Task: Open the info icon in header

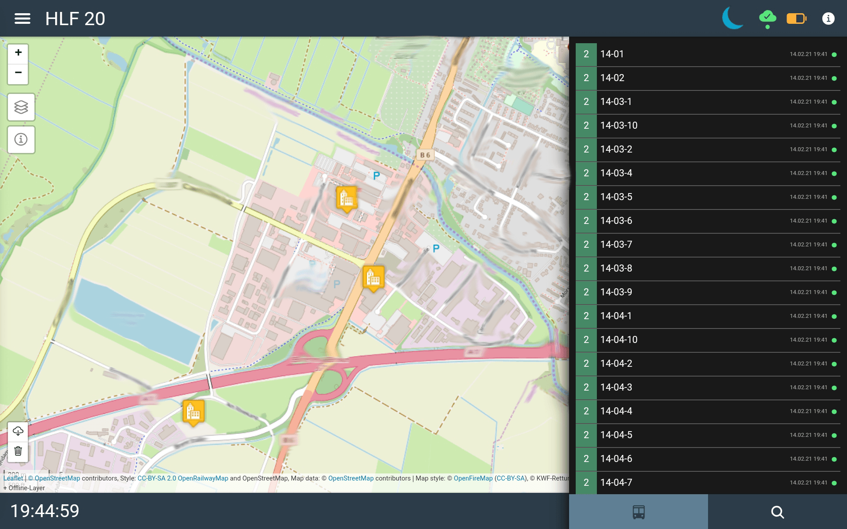Action: 828,19
